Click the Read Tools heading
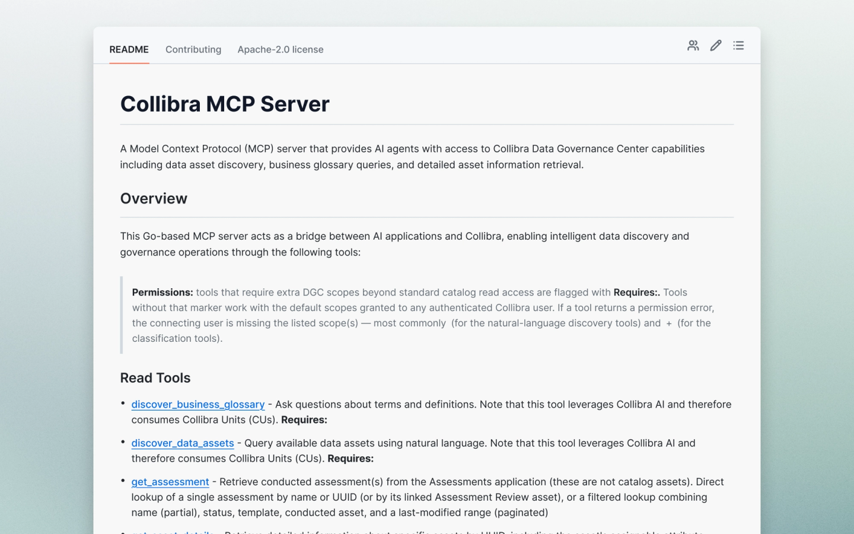 155,378
